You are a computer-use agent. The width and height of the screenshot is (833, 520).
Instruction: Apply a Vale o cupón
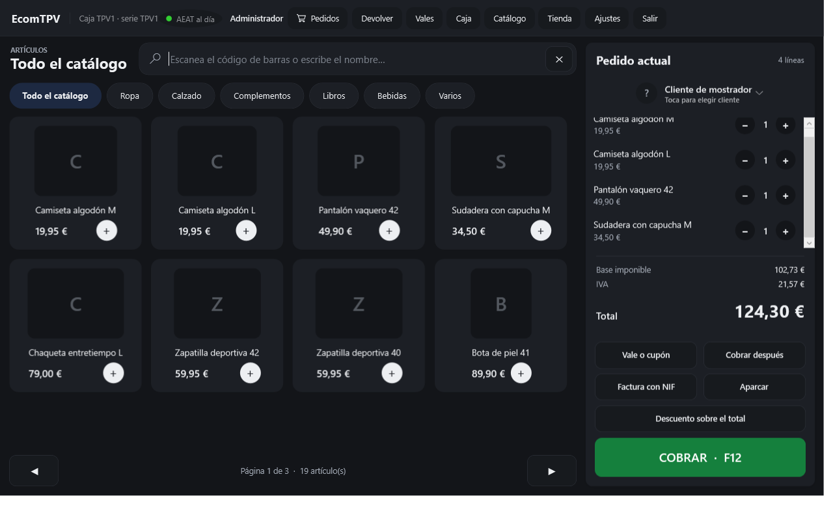[x=646, y=355]
